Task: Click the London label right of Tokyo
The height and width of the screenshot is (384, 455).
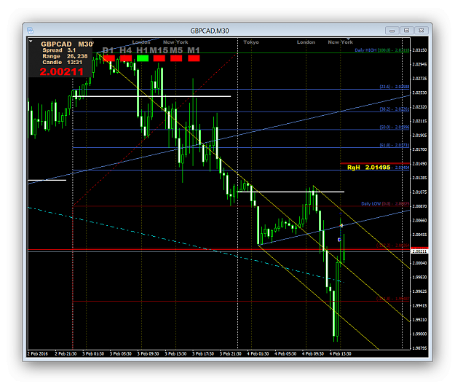Action: (306, 42)
